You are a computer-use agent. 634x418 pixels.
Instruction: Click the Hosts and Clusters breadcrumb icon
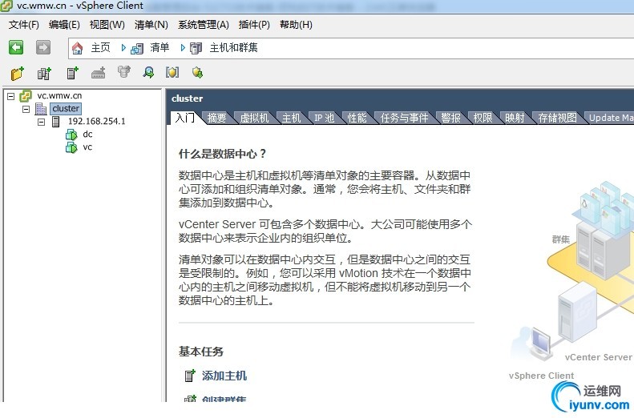[196, 49]
